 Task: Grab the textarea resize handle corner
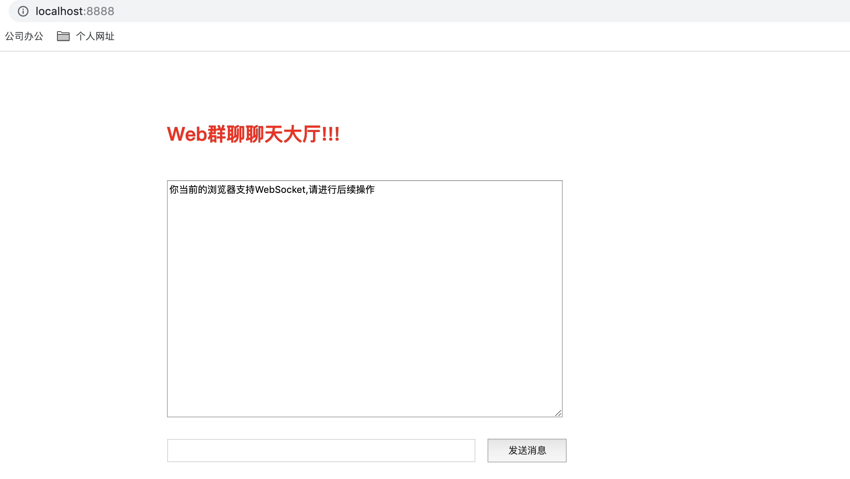558,413
